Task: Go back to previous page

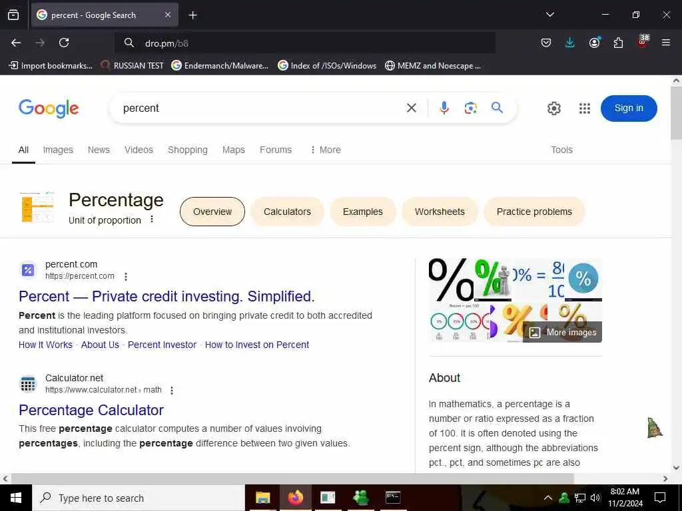Action: point(16,43)
